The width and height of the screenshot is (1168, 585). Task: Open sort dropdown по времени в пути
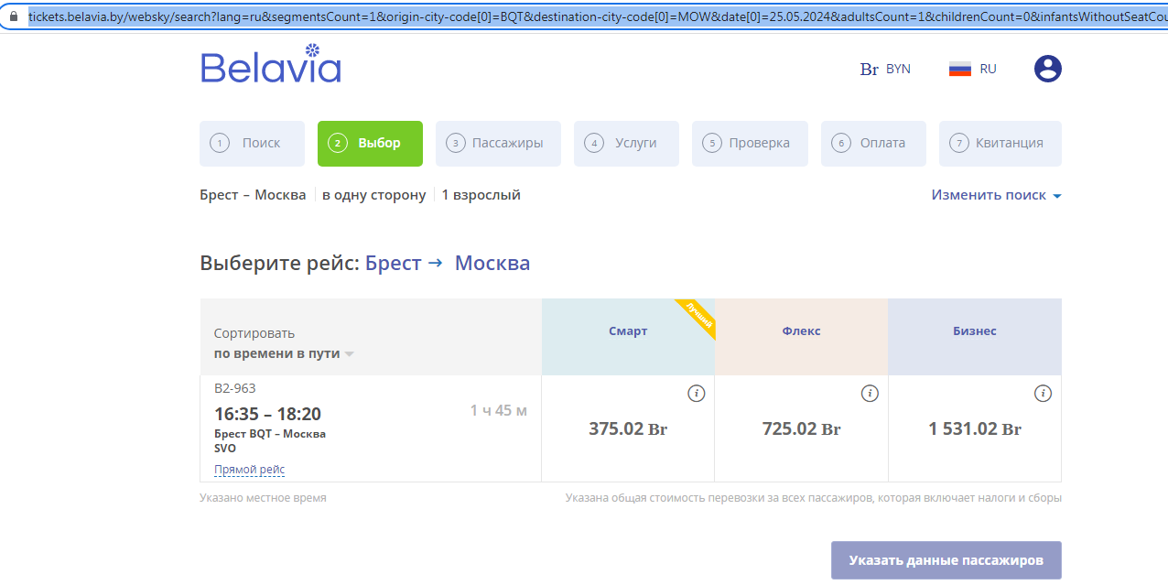click(x=284, y=353)
